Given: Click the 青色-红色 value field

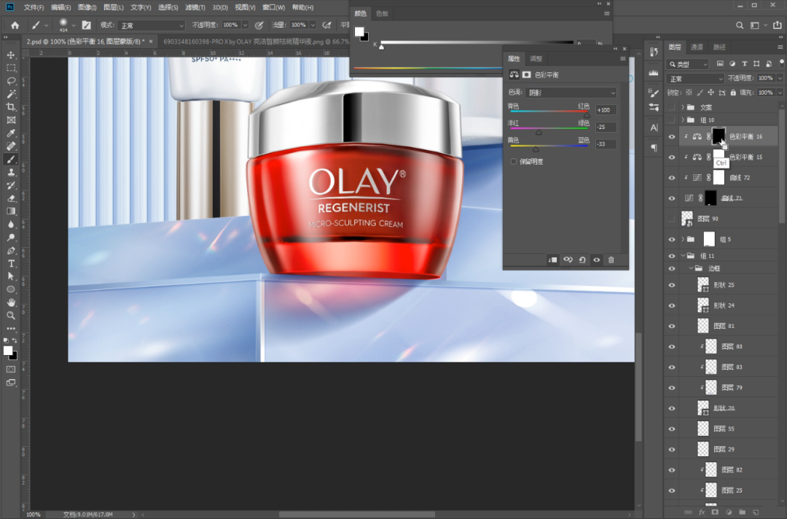Looking at the screenshot, I should point(606,110).
